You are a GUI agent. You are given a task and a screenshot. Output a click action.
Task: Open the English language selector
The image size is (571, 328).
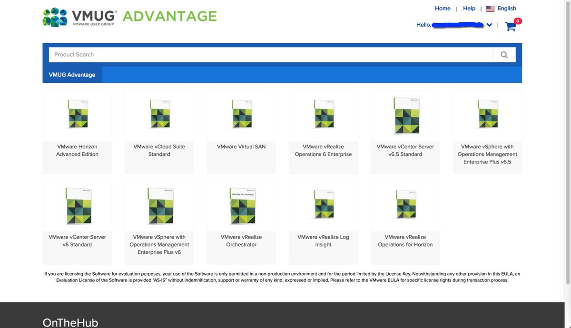(x=506, y=9)
